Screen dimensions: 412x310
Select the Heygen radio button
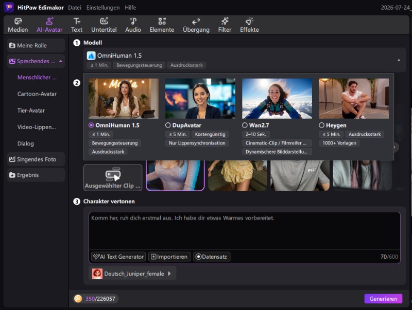321,125
